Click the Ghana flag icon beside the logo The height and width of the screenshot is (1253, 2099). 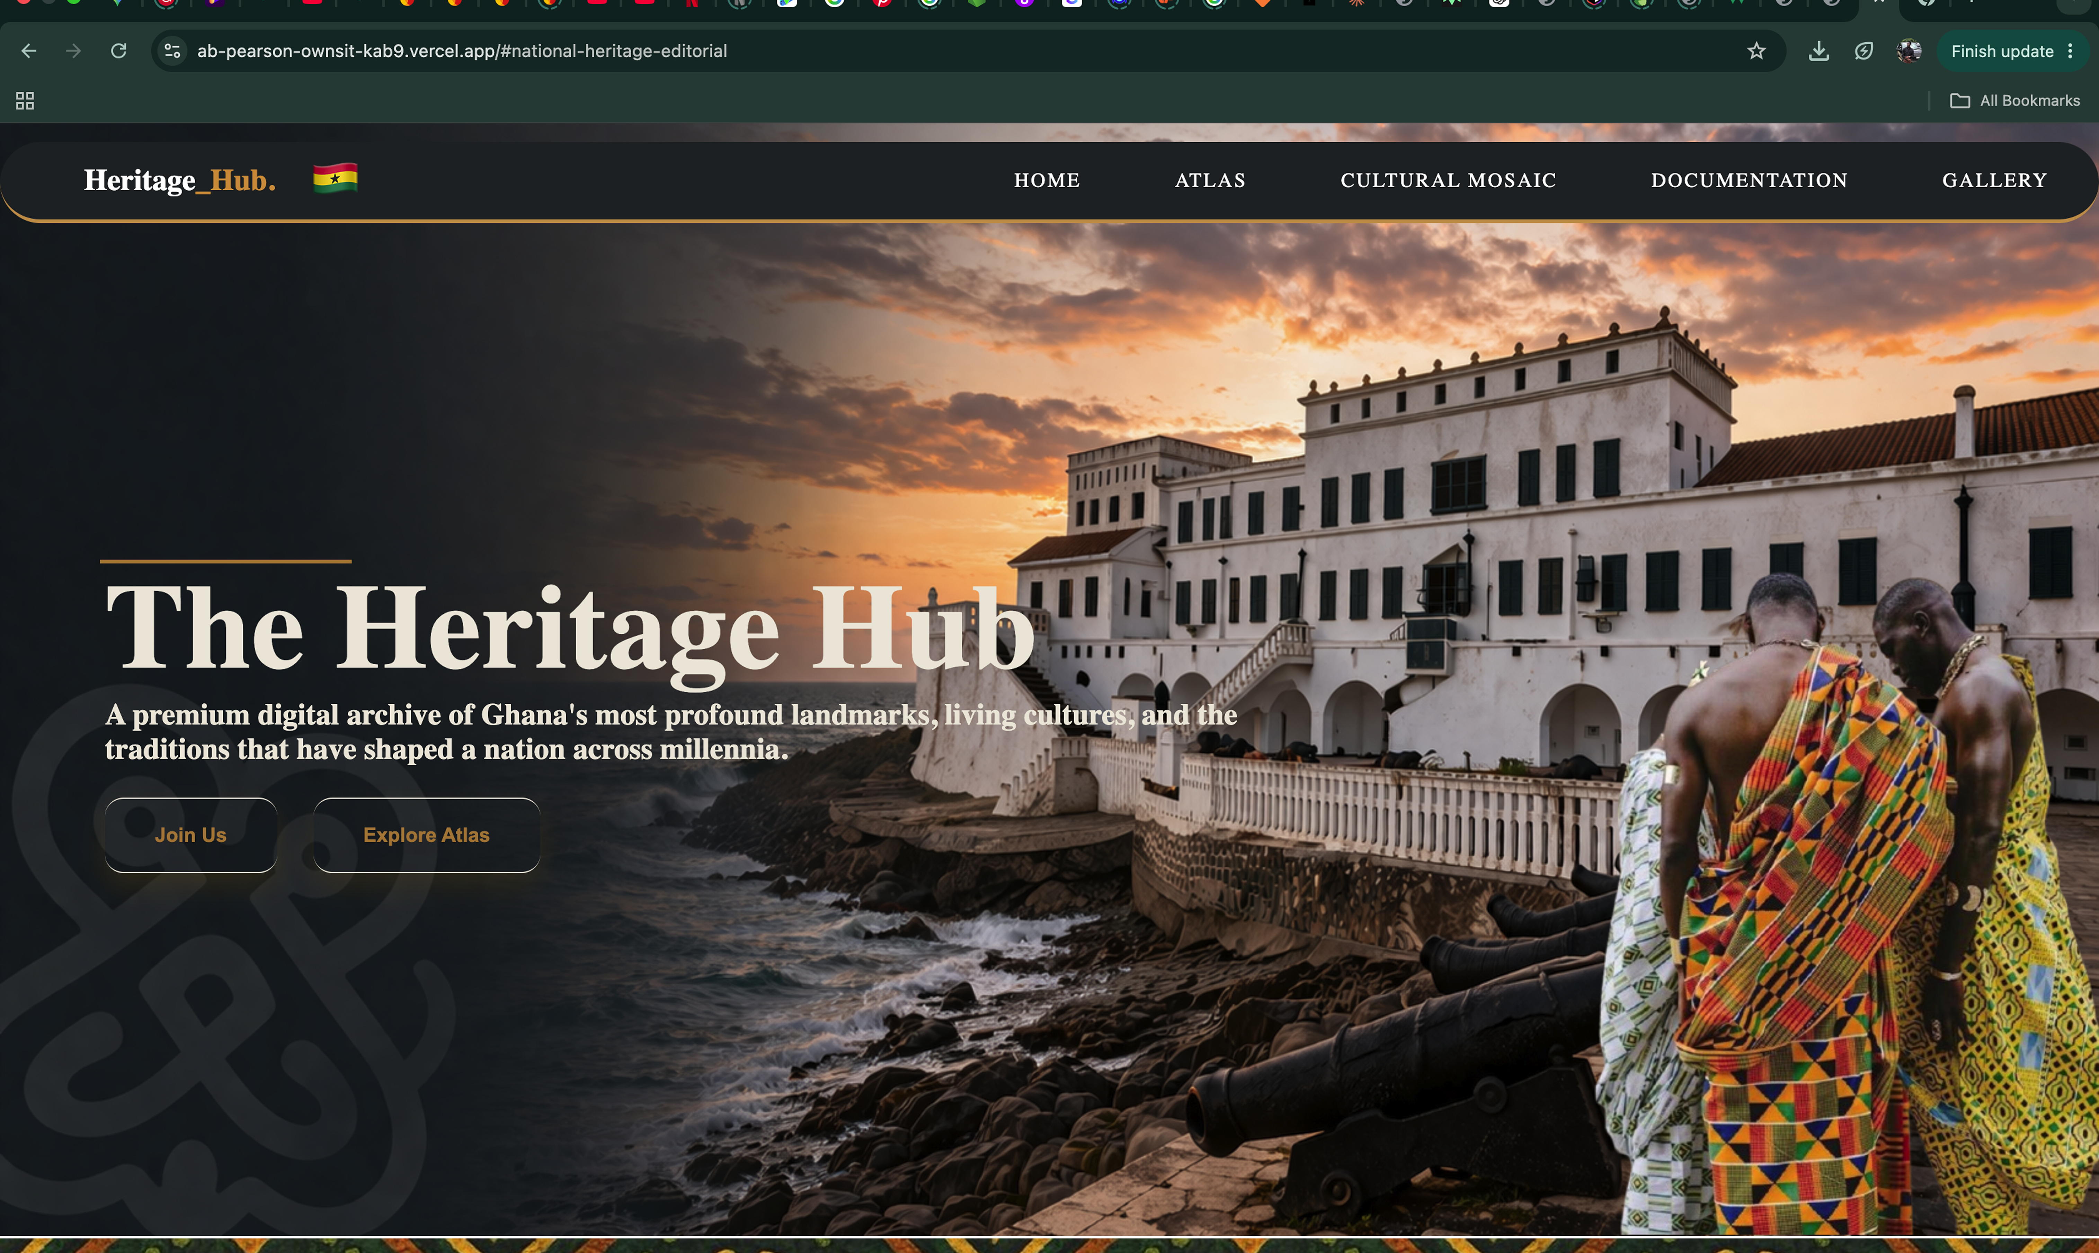pyautogui.click(x=335, y=178)
